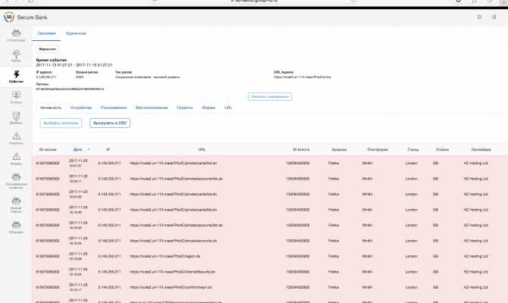Click the ID сессии column header
Image resolution: width=508 pixels, height=303 pixels.
click(x=48, y=149)
